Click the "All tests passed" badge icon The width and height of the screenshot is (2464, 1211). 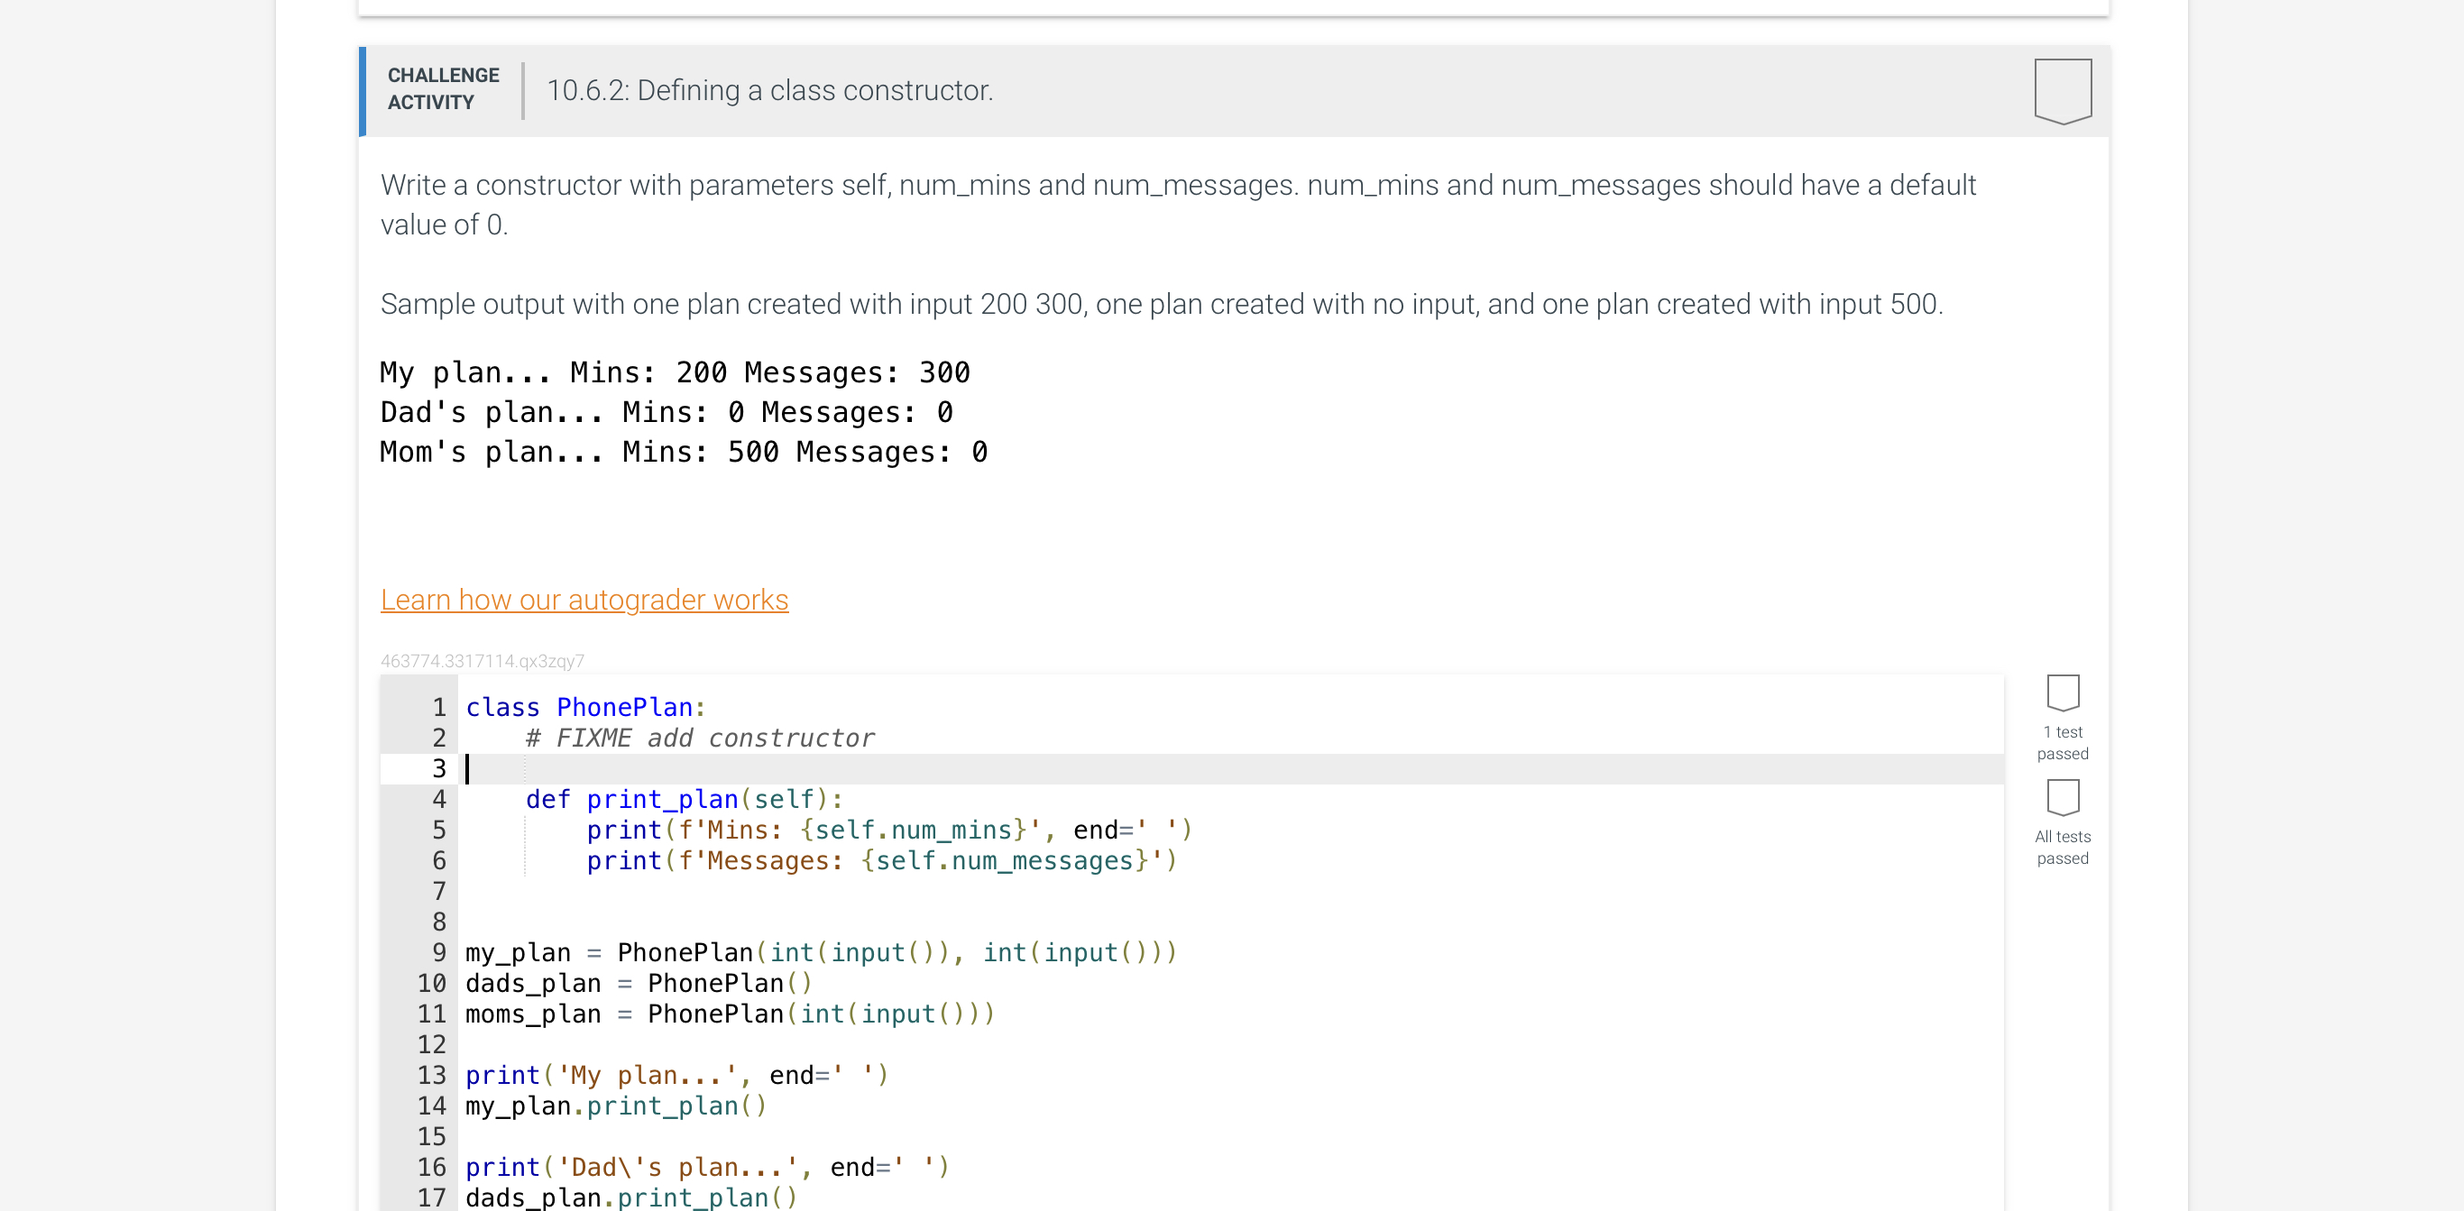(2063, 796)
